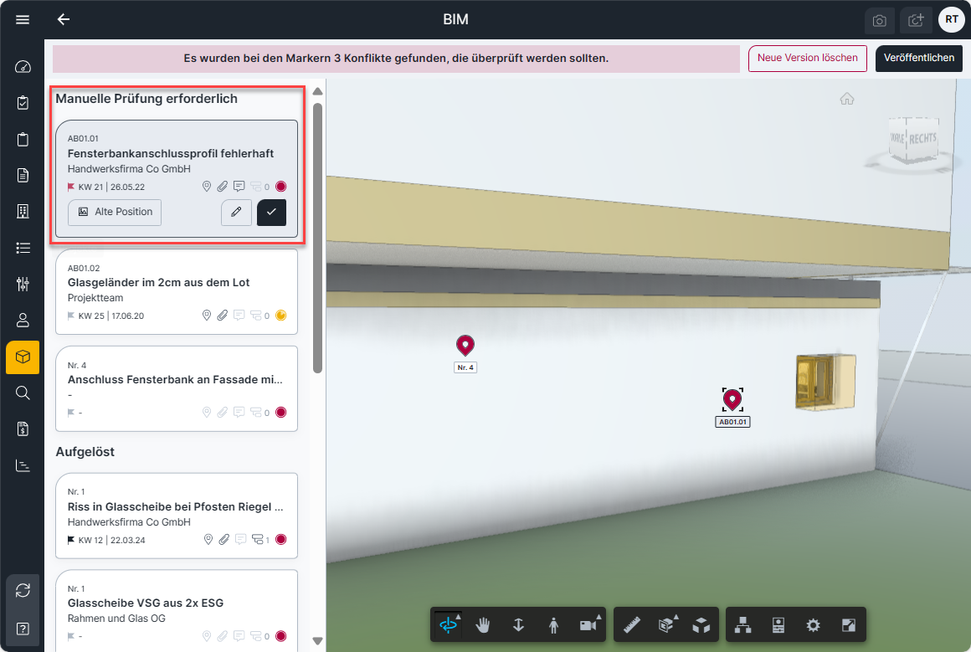The image size is (971, 652).
Task: Click the scroll down arrow of marker list
Action: pos(318,641)
